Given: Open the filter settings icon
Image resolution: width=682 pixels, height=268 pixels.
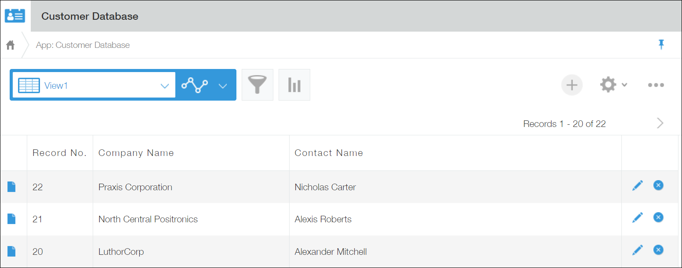Looking at the screenshot, I should tap(258, 84).
